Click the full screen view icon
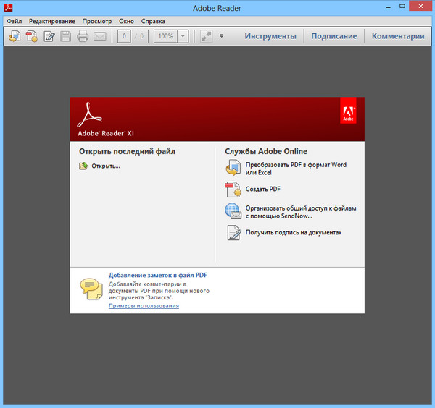435x408 pixels. pyautogui.click(x=206, y=36)
